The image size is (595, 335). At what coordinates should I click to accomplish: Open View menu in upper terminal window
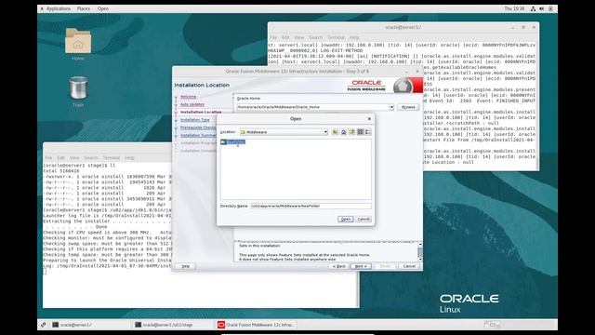[299, 37]
